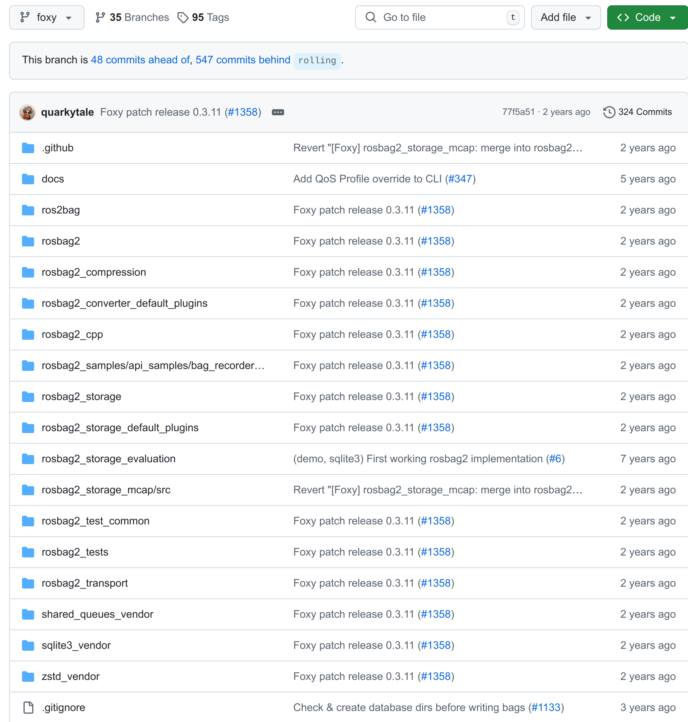Open the rosbag2_transport directory name

click(x=85, y=583)
